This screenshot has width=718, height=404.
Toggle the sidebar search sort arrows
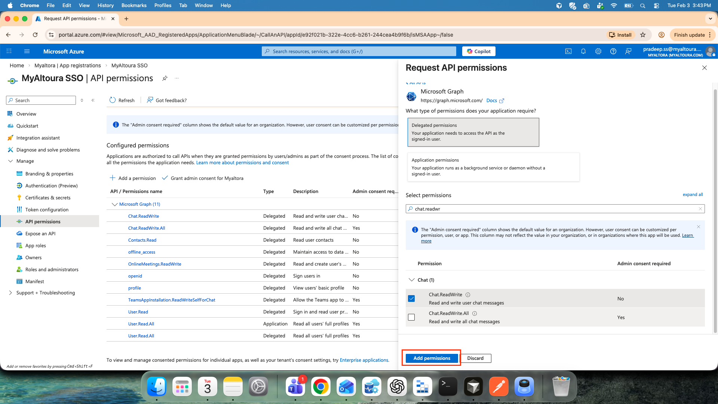[x=82, y=100]
